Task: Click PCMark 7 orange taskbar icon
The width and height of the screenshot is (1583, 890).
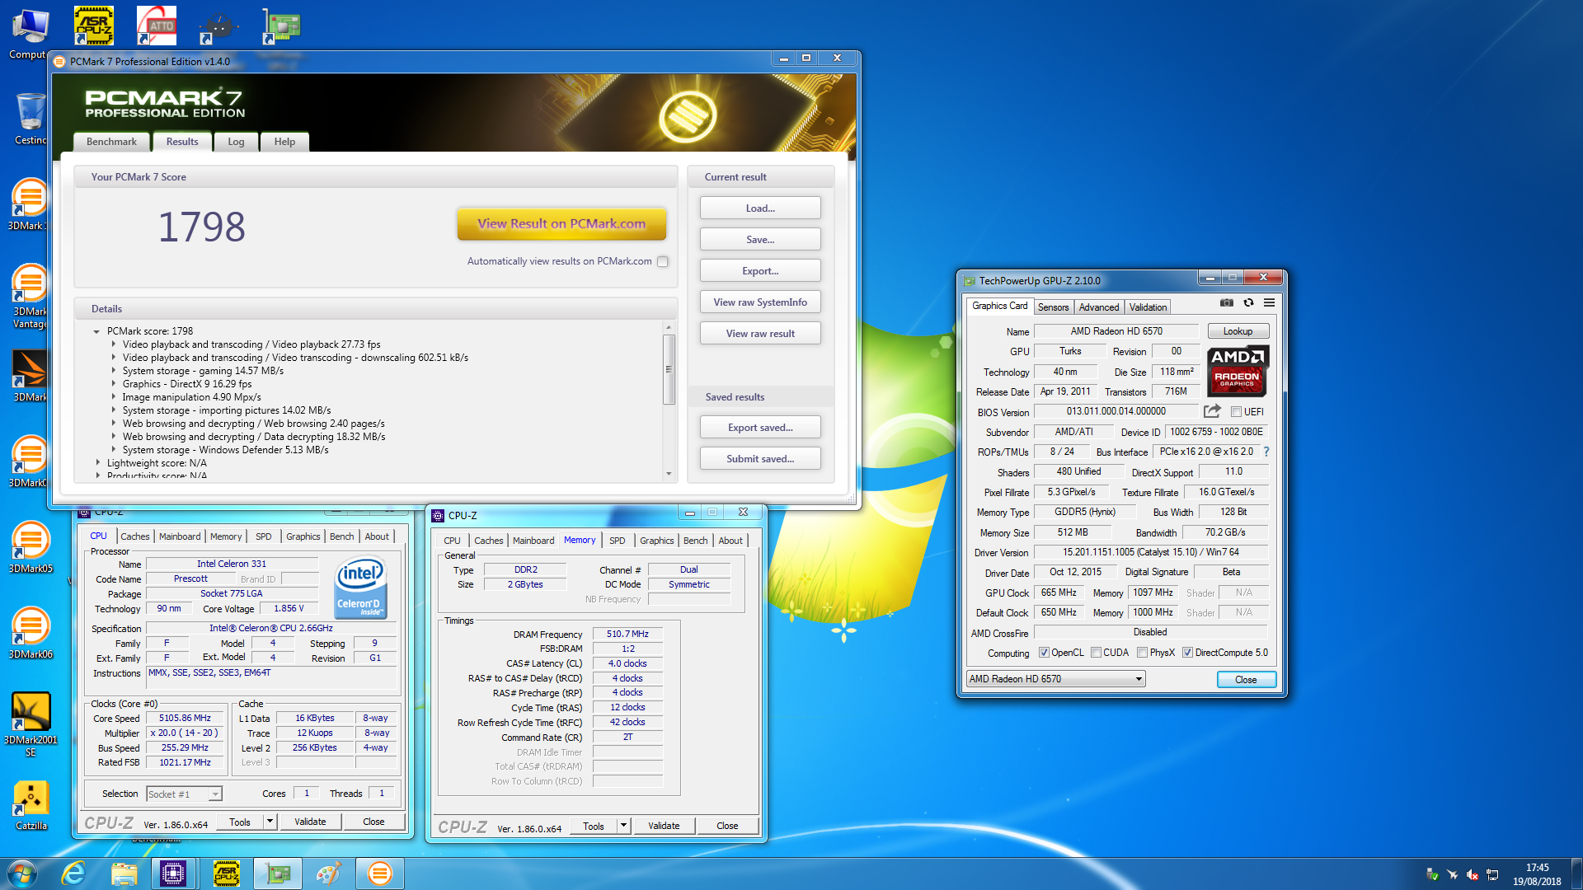Action: click(380, 874)
